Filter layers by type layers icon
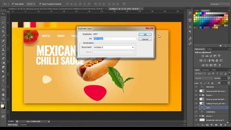 (217, 74)
